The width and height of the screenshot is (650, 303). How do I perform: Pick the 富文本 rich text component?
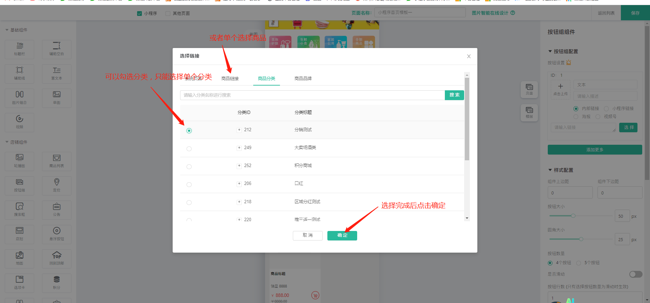(x=57, y=73)
